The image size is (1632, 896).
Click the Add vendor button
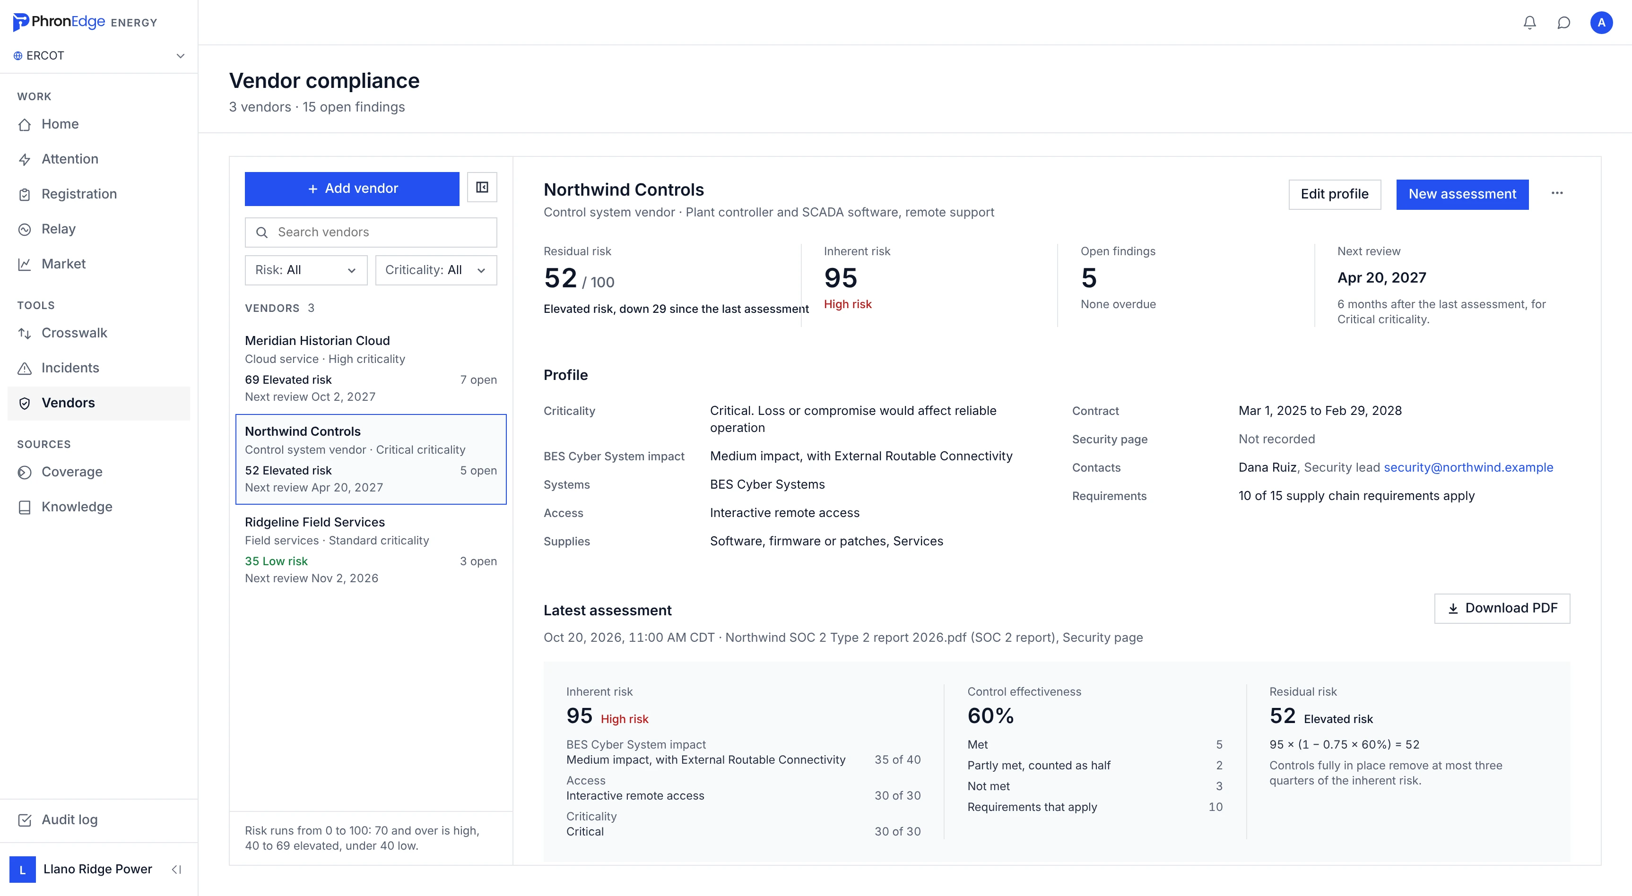point(352,189)
